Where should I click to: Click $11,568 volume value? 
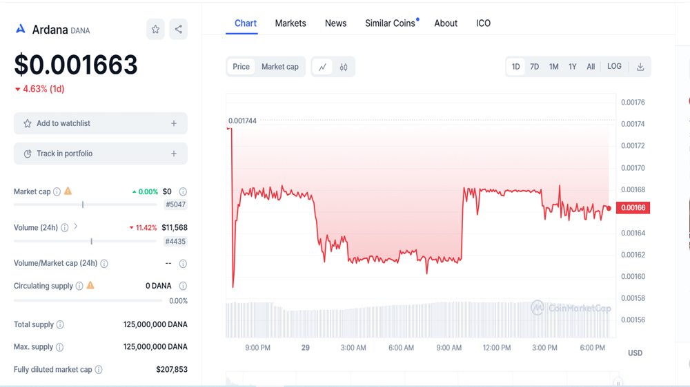[175, 227]
